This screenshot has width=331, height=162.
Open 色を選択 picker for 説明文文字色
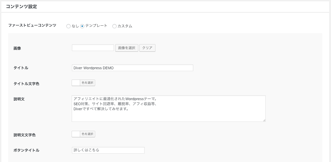pos(87,134)
